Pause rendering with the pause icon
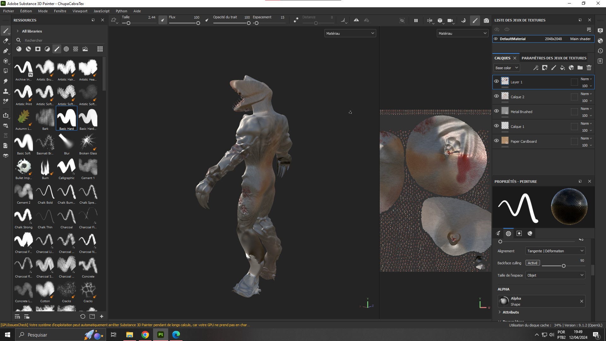This screenshot has height=341, width=606. tap(416, 21)
